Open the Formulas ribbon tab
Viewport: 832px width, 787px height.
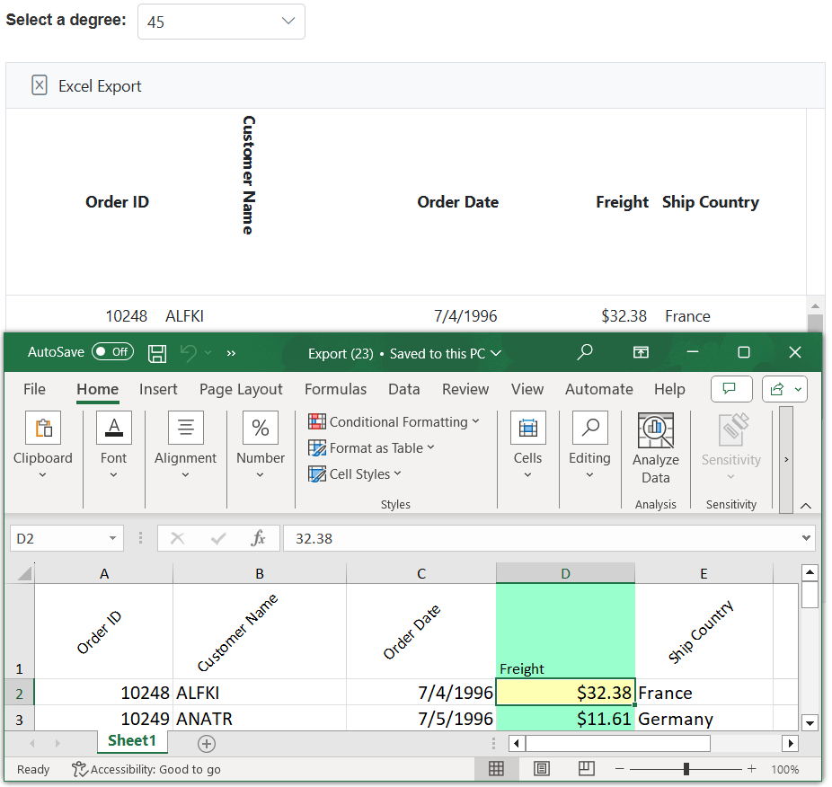click(x=335, y=389)
